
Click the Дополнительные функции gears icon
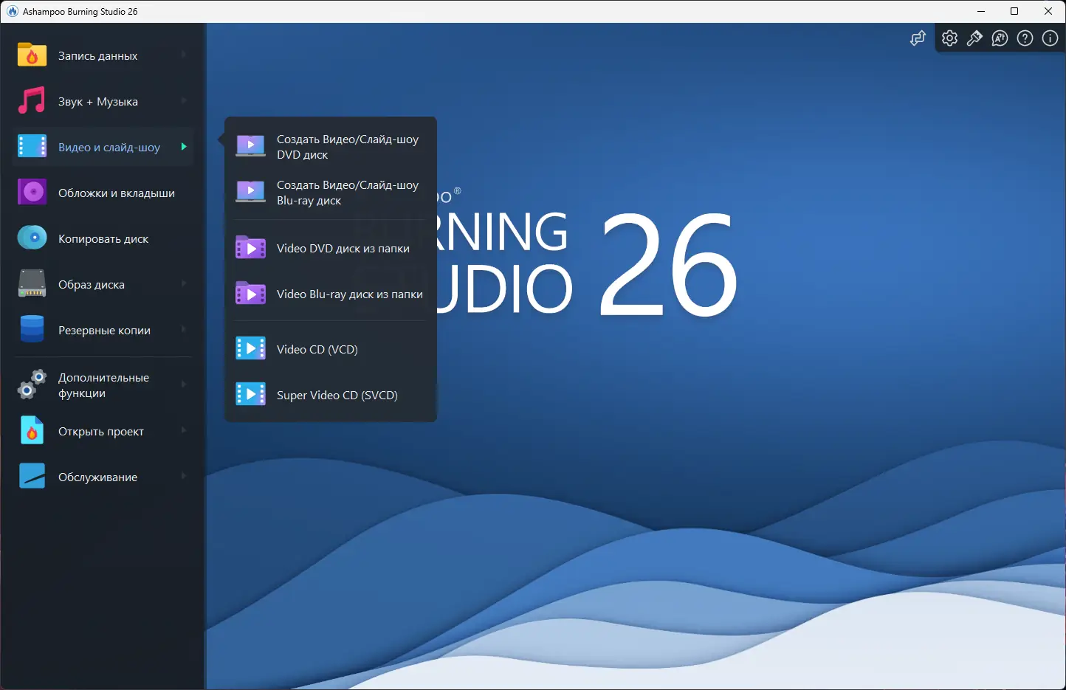32,384
